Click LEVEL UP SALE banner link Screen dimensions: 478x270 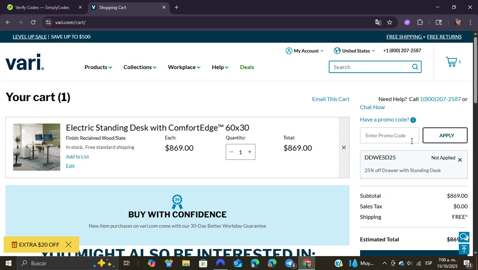[x=30, y=37]
